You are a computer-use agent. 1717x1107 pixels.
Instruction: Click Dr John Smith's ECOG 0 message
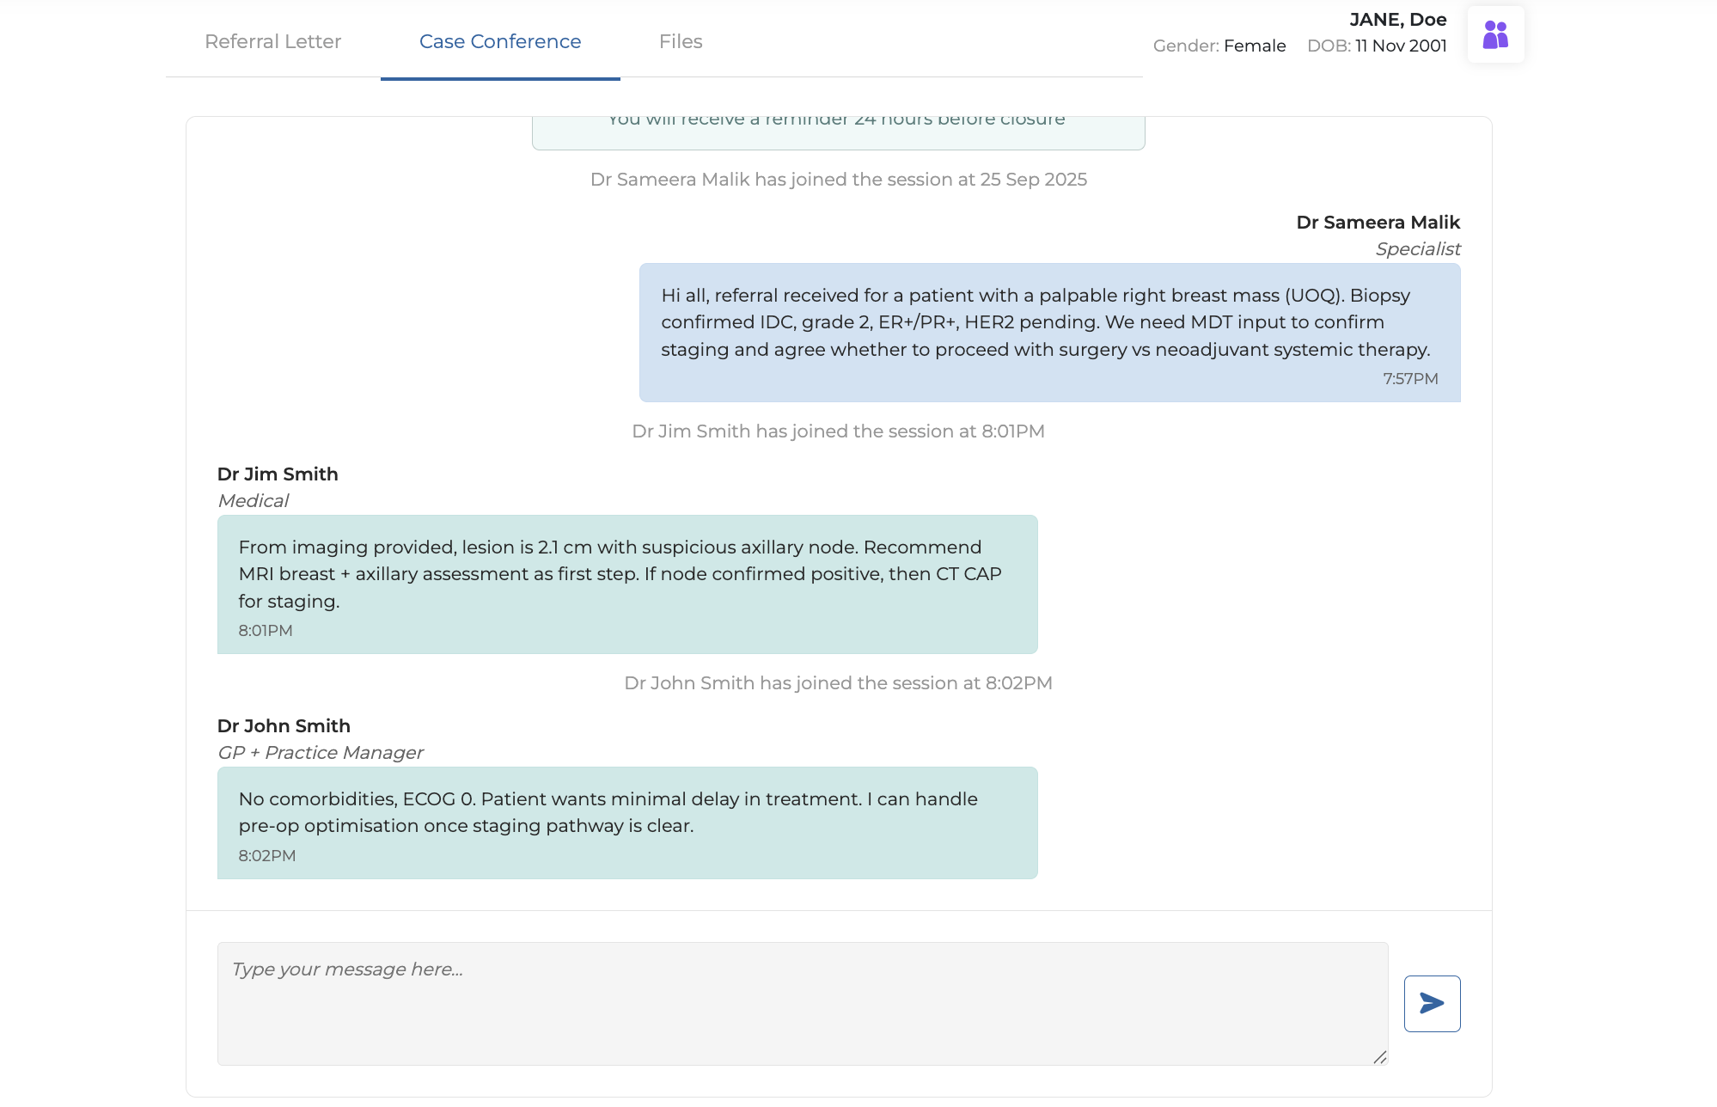pyautogui.click(x=626, y=822)
